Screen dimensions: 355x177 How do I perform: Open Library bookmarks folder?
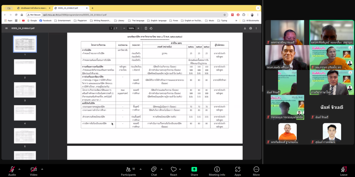coord(119,20)
